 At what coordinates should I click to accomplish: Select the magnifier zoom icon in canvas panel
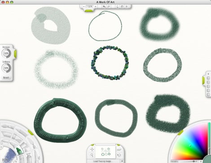pos(92,155)
